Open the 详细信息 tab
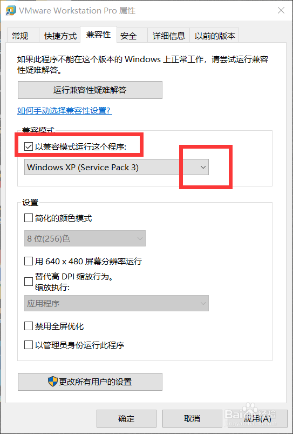 tap(168, 36)
